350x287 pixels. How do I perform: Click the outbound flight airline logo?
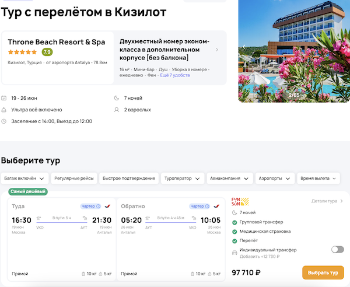pyautogui.click(x=107, y=206)
